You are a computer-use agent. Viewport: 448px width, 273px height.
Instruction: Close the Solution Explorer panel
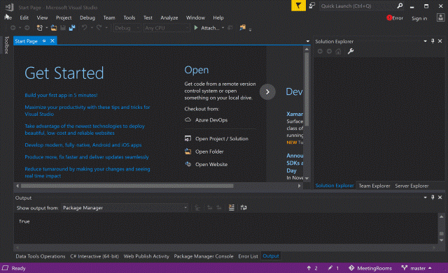[x=440, y=41]
